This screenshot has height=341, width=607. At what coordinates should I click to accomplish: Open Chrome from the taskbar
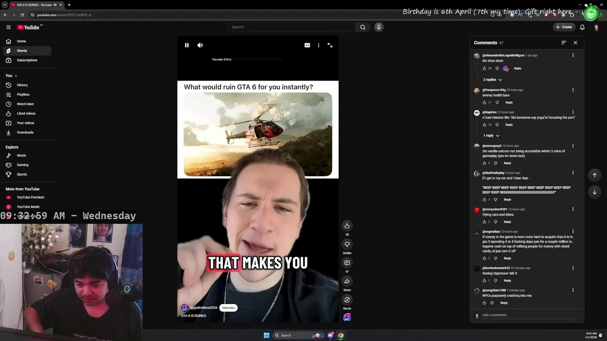[340, 335]
